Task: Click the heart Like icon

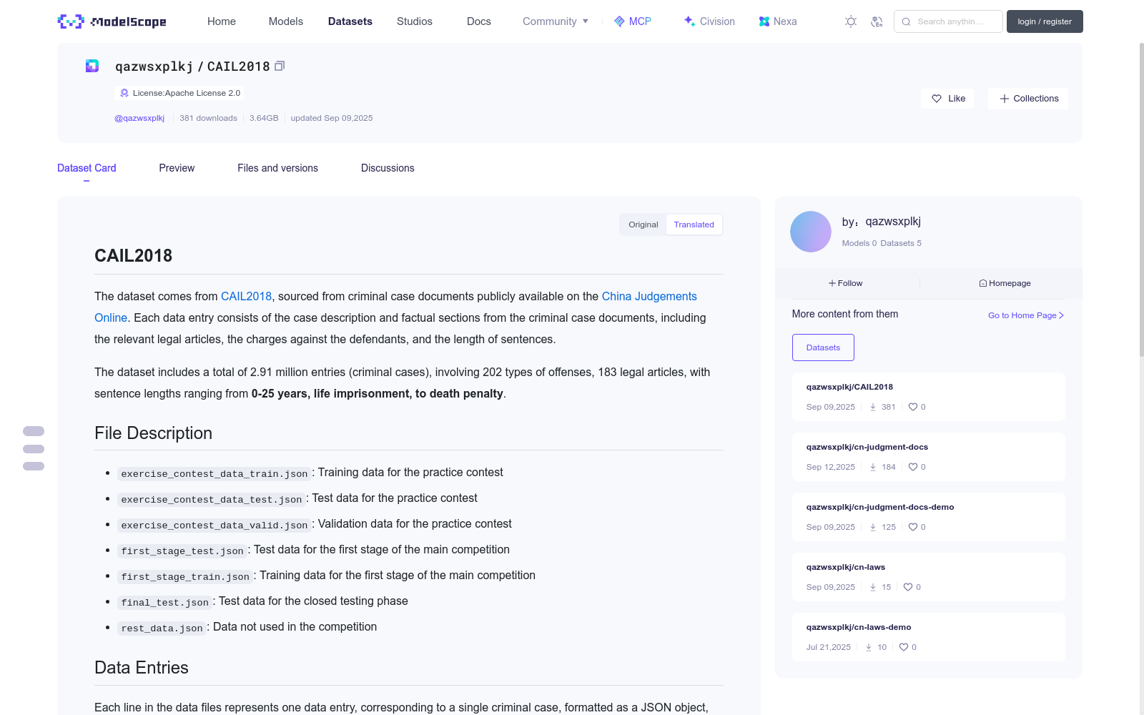Action: pos(937,99)
